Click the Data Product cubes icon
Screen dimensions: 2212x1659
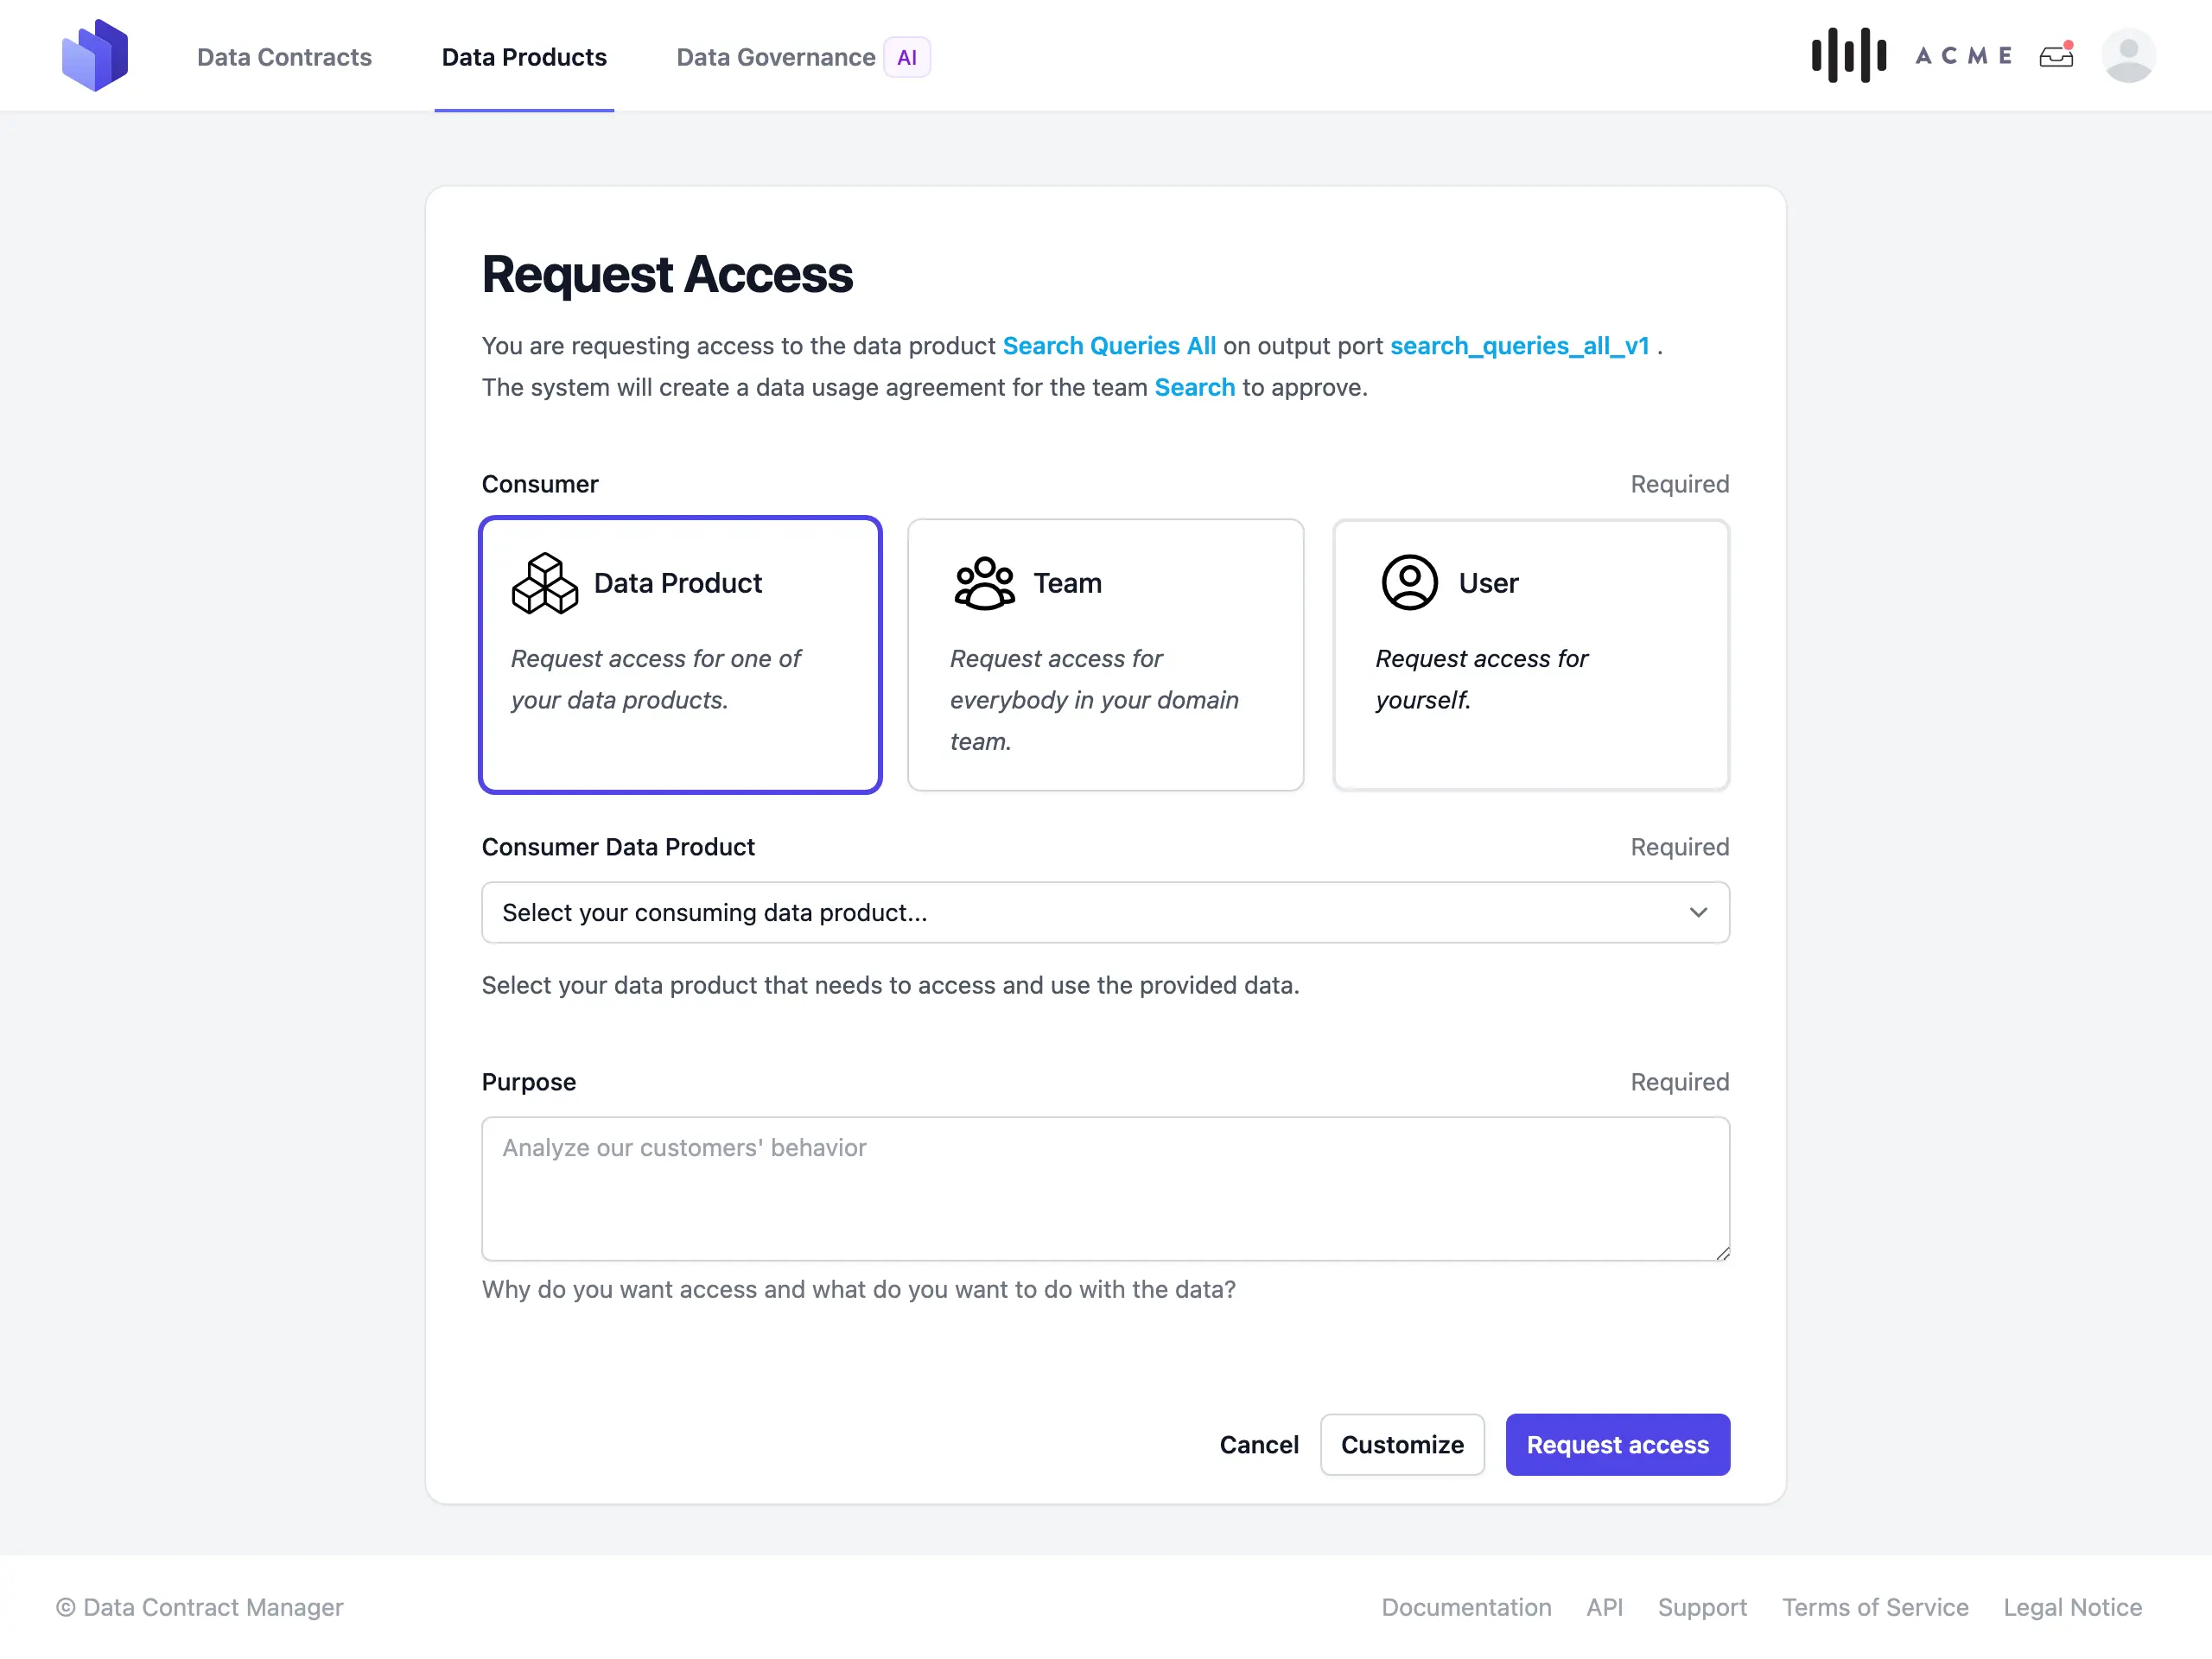pos(545,583)
